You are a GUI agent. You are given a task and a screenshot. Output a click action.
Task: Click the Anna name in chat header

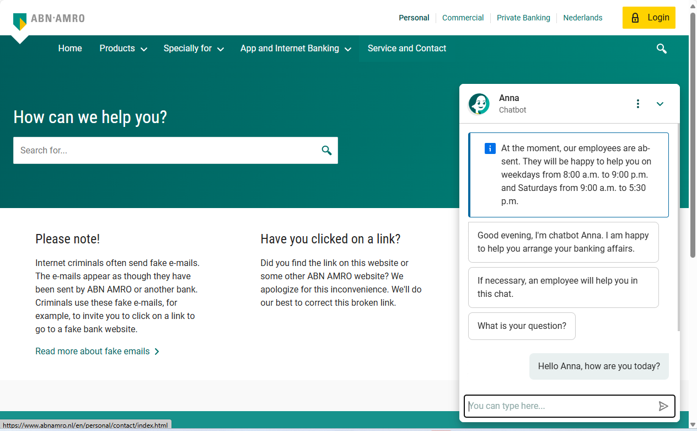coord(509,98)
